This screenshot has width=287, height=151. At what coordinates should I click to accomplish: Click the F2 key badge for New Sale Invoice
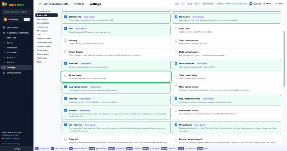tap(52, 148)
